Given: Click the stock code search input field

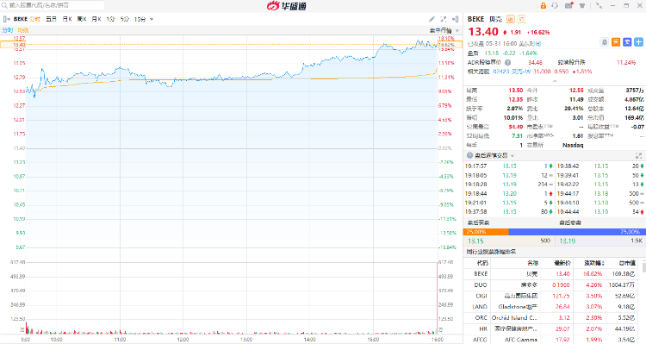Looking at the screenshot, I should coord(53,5).
